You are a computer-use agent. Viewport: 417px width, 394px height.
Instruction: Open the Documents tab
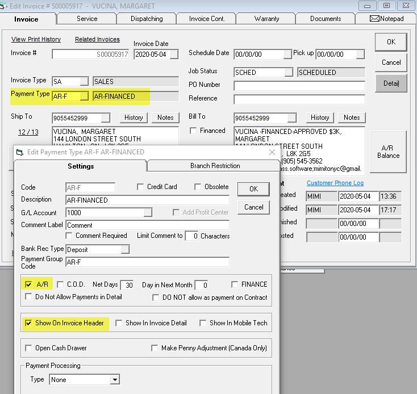[326, 19]
